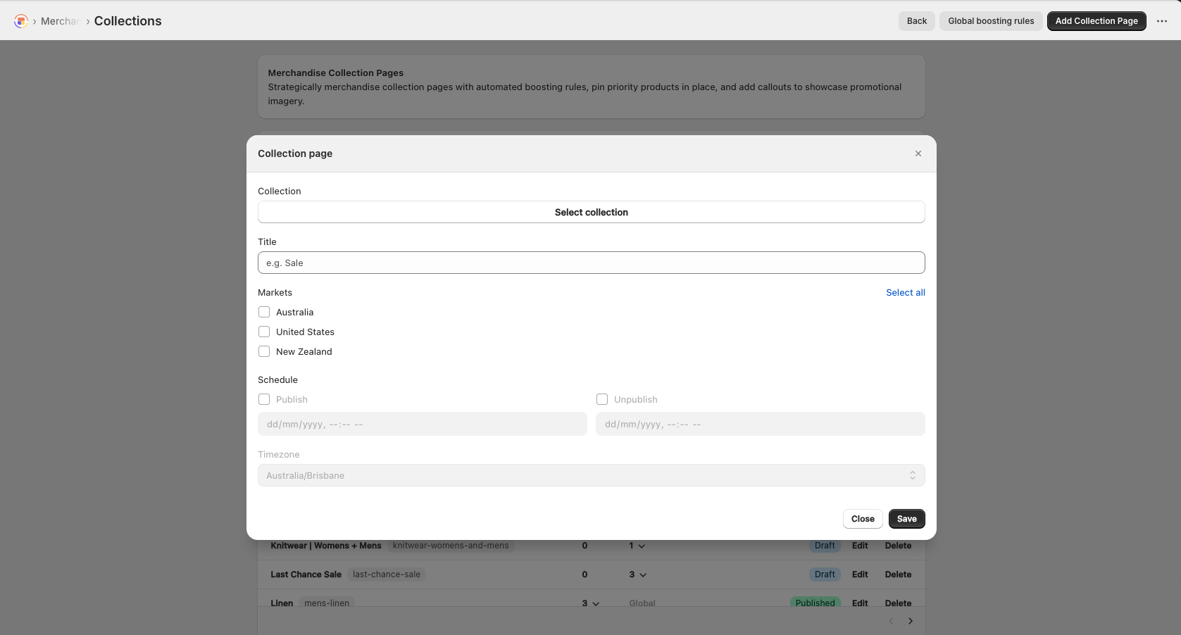Focus the Title text field
The height and width of the screenshot is (635, 1181).
[591, 263]
